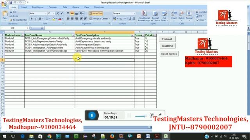Open Cell Styles gallery
This screenshot has height=140, width=250.
[164, 16]
